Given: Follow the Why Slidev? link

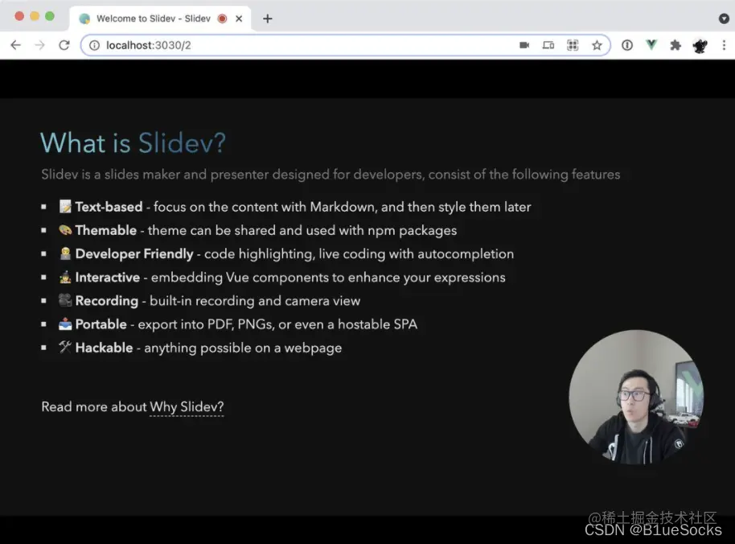Looking at the screenshot, I should click(187, 406).
